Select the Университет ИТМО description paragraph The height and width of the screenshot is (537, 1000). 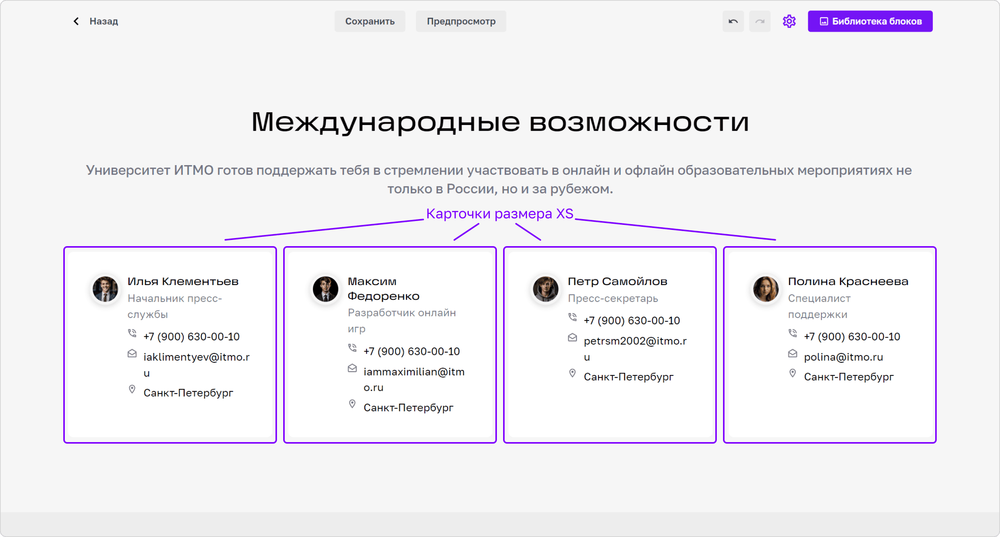pos(499,179)
